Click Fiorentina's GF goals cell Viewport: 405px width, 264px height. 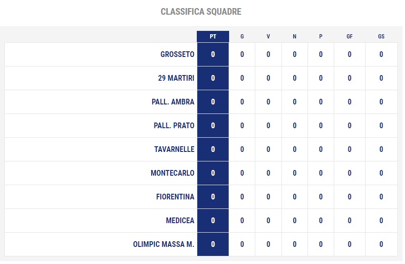[349, 197]
